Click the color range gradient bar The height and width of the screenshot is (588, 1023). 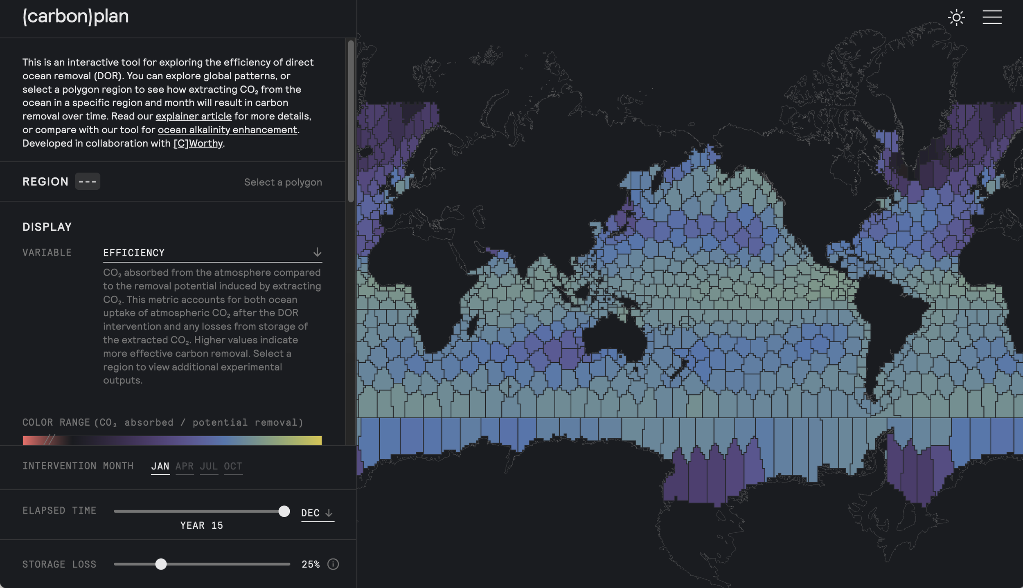(172, 440)
